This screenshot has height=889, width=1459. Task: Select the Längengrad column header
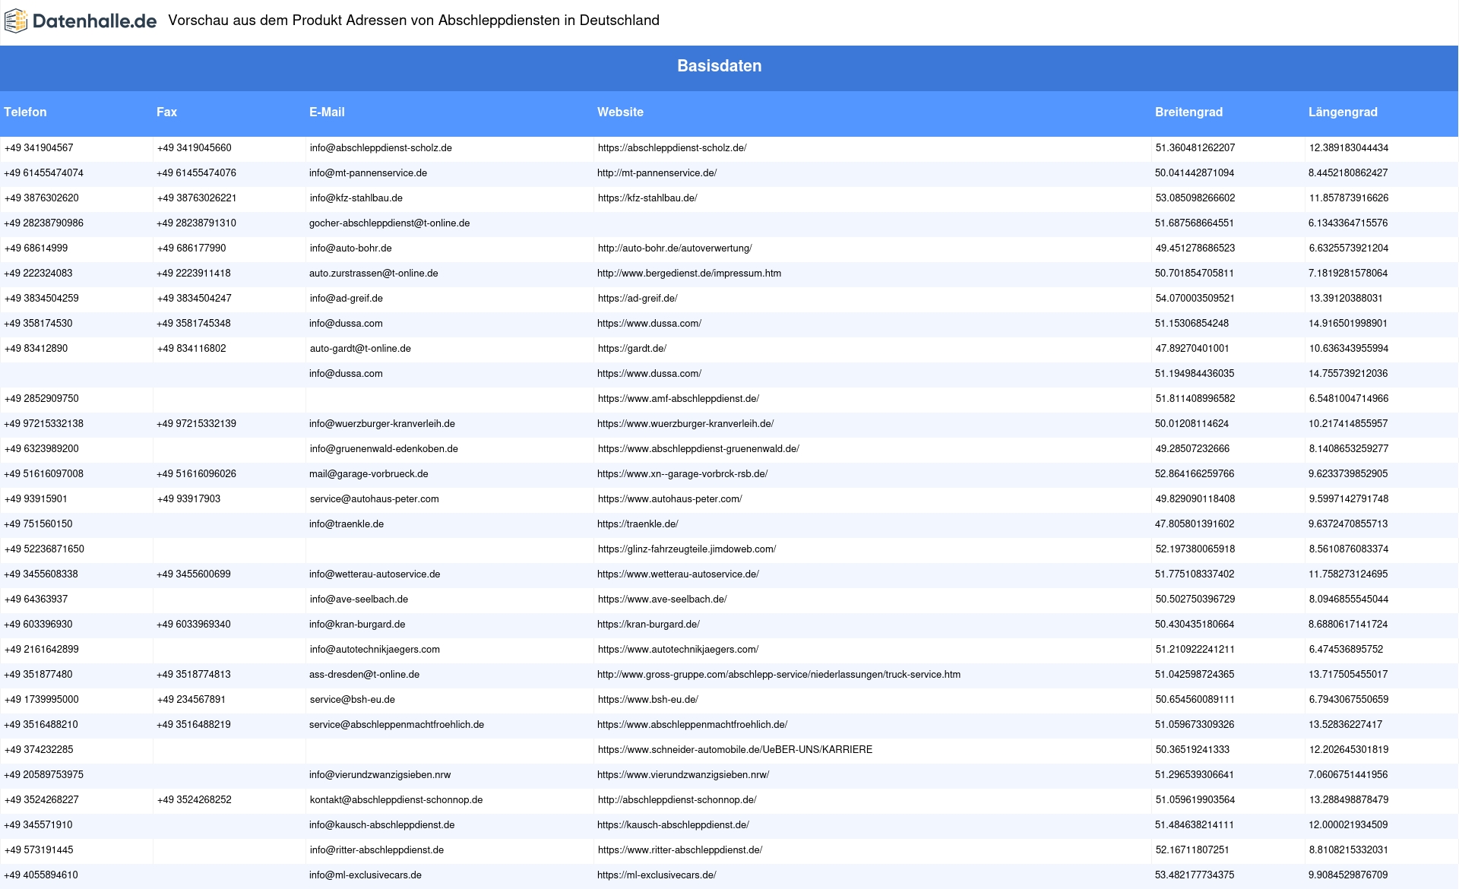point(1343,112)
